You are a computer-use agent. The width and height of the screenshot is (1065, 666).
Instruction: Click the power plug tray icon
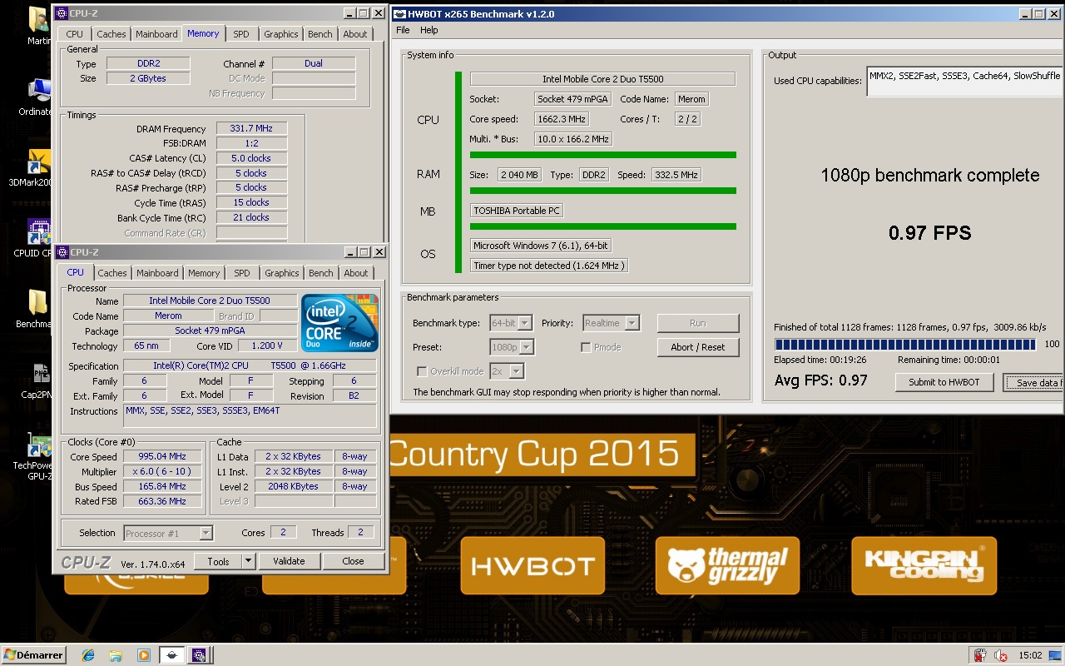point(980,656)
